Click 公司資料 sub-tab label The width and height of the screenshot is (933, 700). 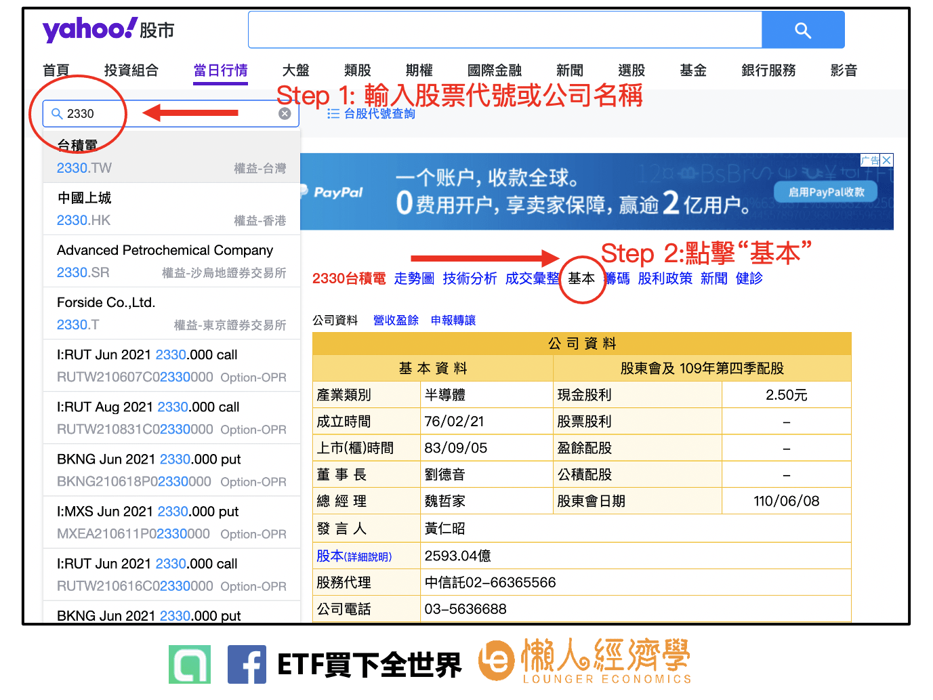[x=335, y=321]
